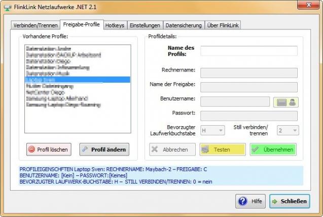Open the Einstellungen tab
The image size is (323, 217).
point(145,25)
